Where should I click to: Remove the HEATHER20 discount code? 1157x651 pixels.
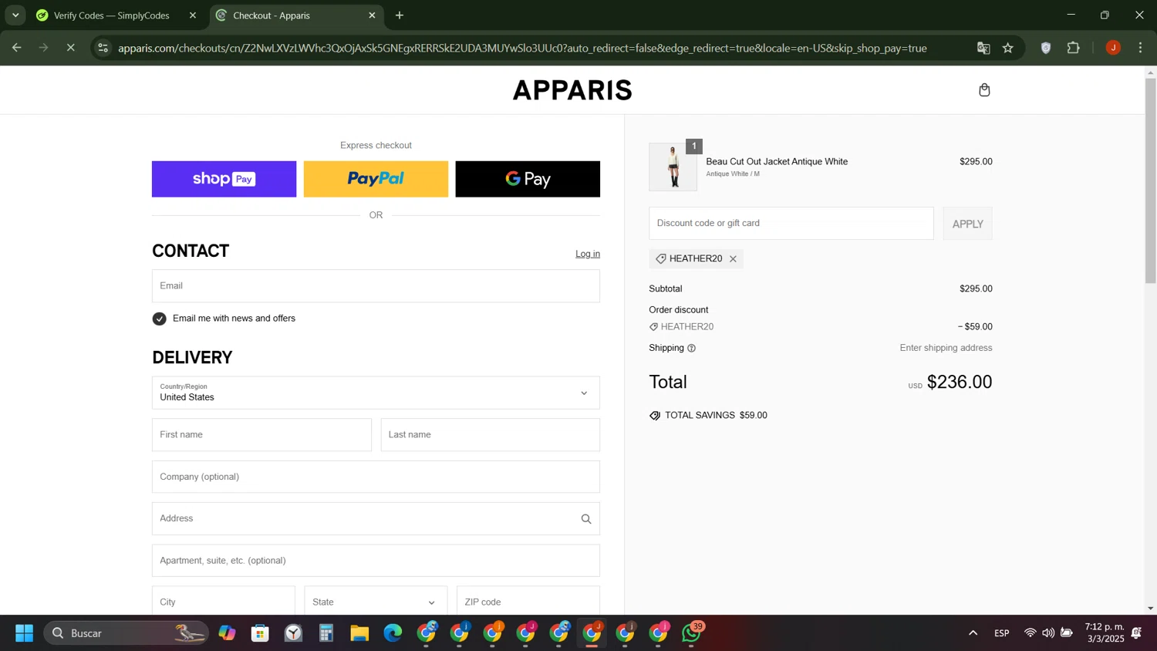click(x=733, y=259)
